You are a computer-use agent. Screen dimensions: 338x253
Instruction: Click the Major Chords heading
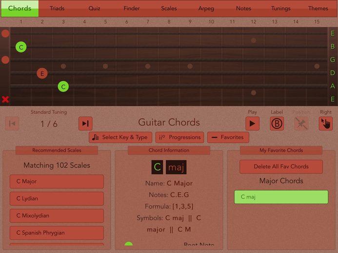coord(281,181)
